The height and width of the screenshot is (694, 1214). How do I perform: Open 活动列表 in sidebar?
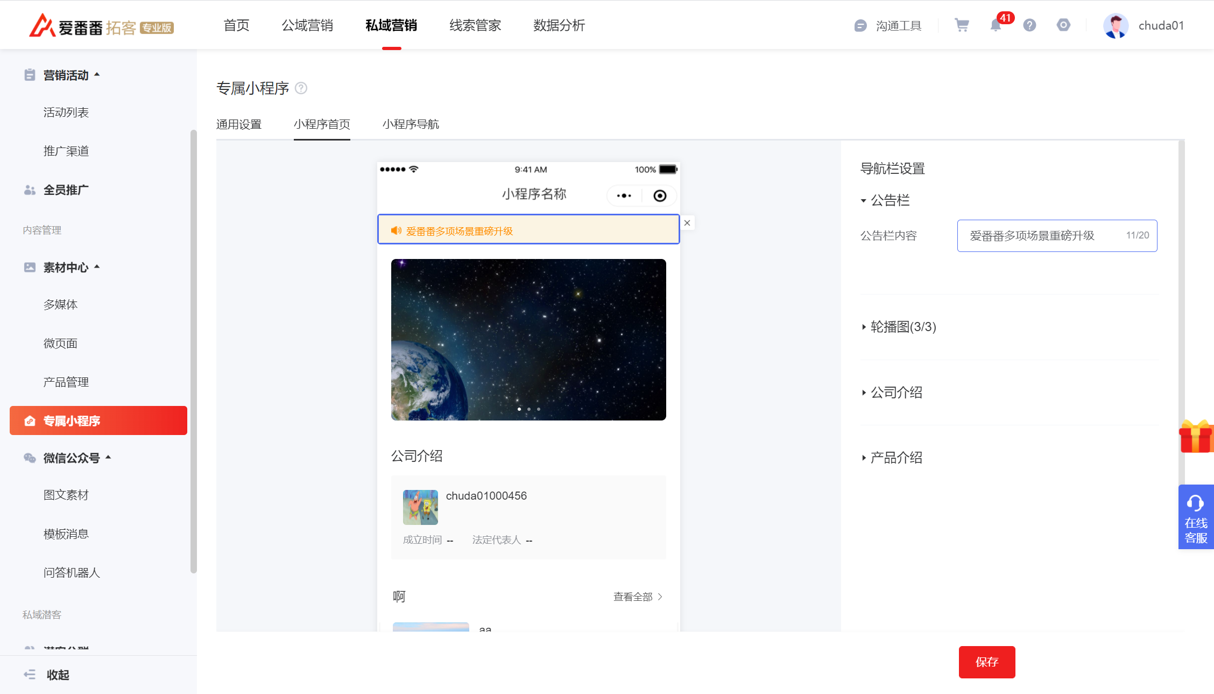pyautogui.click(x=66, y=113)
